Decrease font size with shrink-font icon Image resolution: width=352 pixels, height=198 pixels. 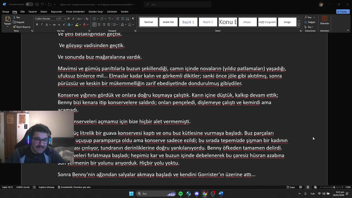point(73,19)
